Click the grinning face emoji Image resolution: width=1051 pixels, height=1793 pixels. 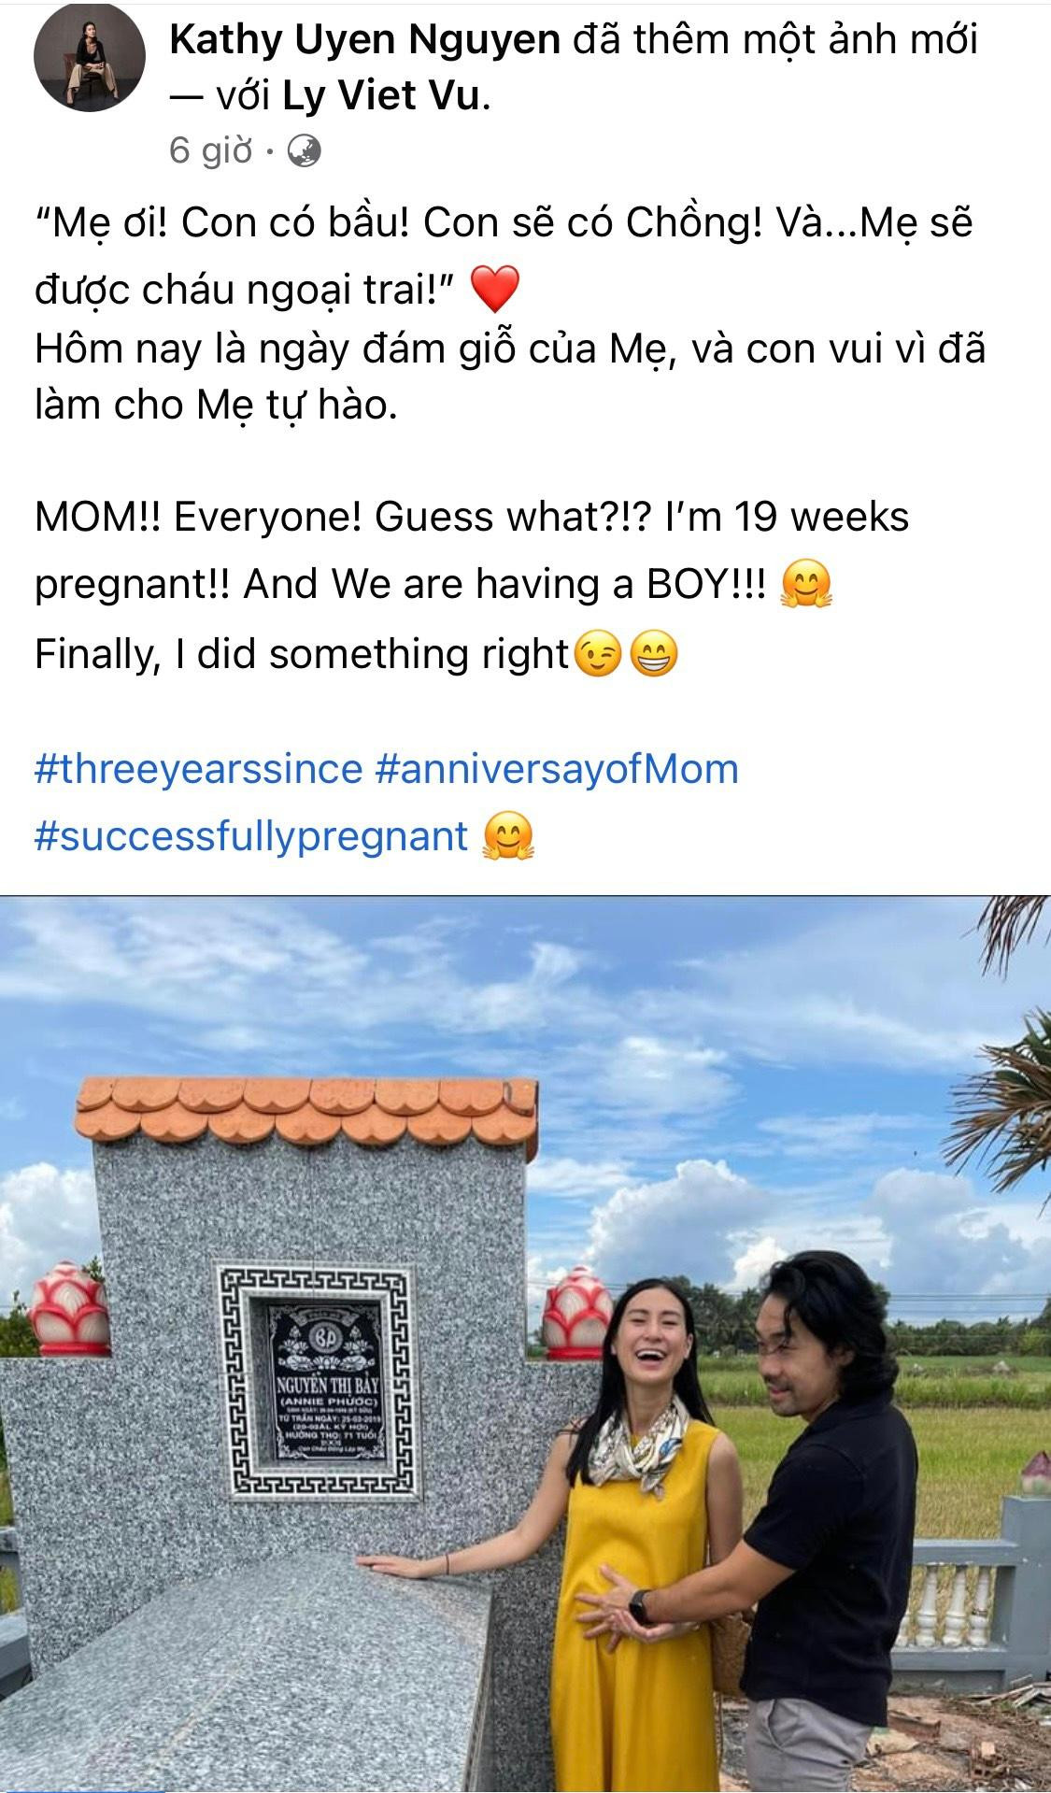tap(654, 654)
